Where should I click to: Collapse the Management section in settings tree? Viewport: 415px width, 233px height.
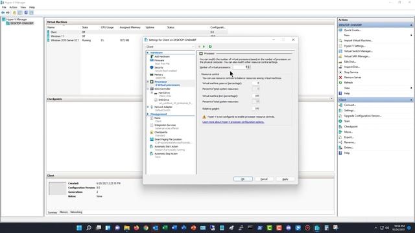148,114
